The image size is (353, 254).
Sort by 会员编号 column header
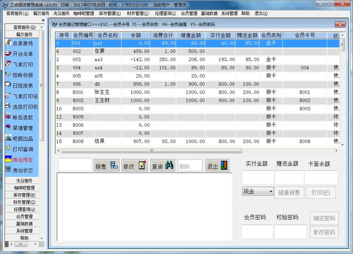tap(83, 36)
